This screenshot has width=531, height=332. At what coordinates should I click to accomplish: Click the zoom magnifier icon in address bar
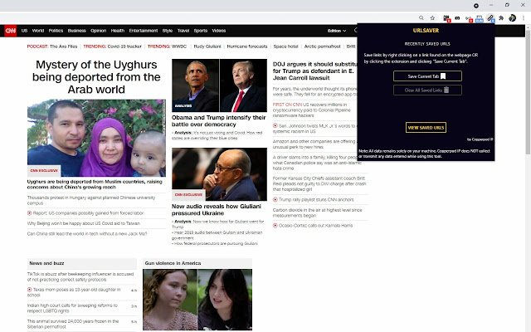tap(421, 18)
